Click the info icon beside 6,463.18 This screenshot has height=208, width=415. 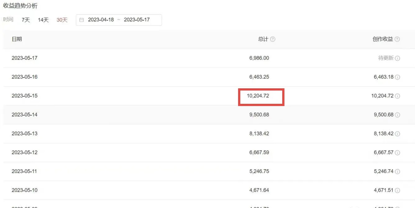point(398,77)
